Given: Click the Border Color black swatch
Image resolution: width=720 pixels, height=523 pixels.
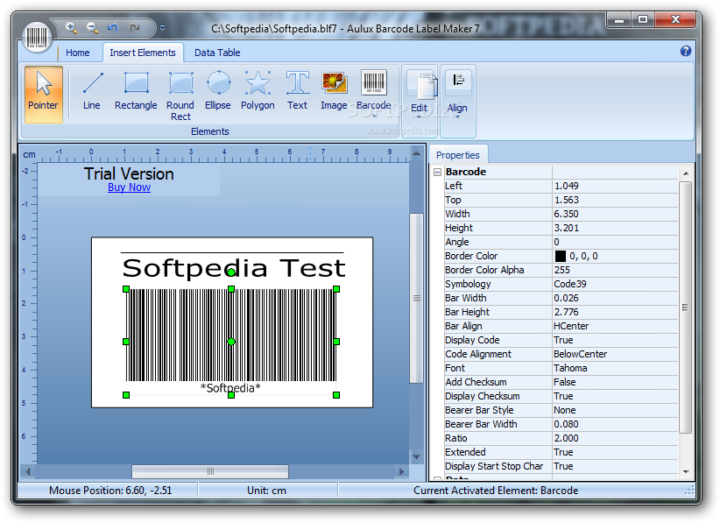Looking at the screenshot, I should 561,256.
